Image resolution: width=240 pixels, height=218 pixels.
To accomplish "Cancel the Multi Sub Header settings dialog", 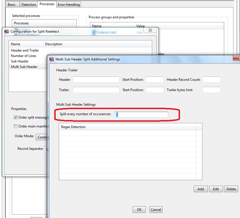I will [x=156, y=209].
